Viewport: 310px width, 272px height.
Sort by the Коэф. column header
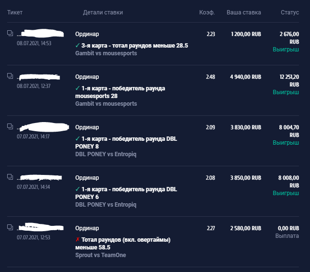[x=207, y=12]
